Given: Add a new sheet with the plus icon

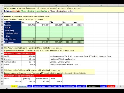Looking at the screenshot, I should (120, 86).
